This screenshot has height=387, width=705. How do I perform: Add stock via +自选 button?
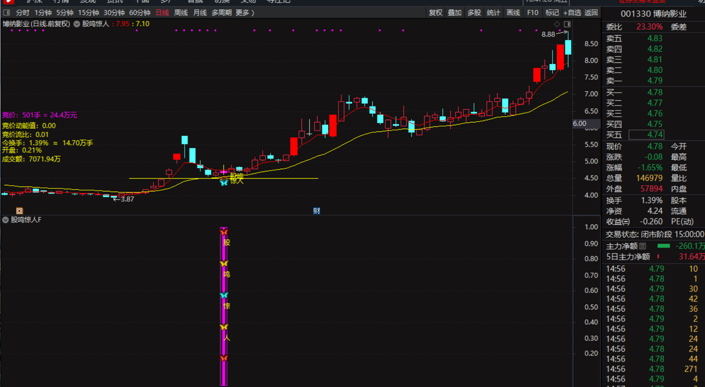pos(572,12)
